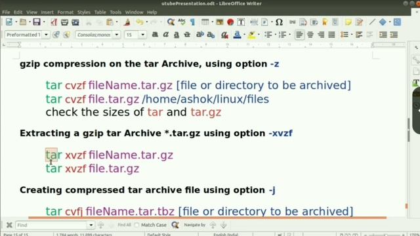Open the Edit menu
Image resolution: width=420 pixels, height=236 pixels.
click(18, 12)
